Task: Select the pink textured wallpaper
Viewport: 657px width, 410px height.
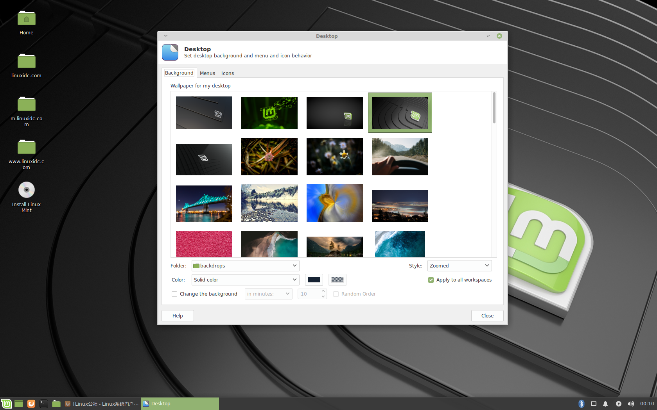Action: point(204,244)
